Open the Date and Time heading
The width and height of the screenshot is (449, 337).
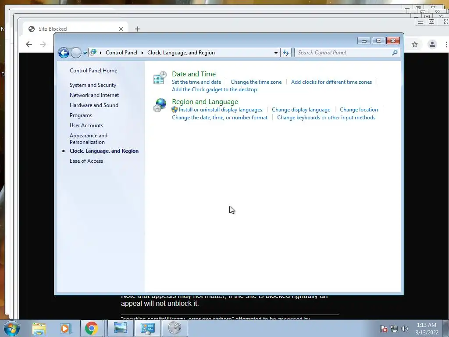coord(194,74)
